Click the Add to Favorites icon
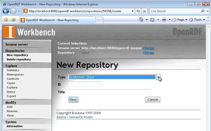The height and width of the screenshot is (131, 211). point(14,20)
